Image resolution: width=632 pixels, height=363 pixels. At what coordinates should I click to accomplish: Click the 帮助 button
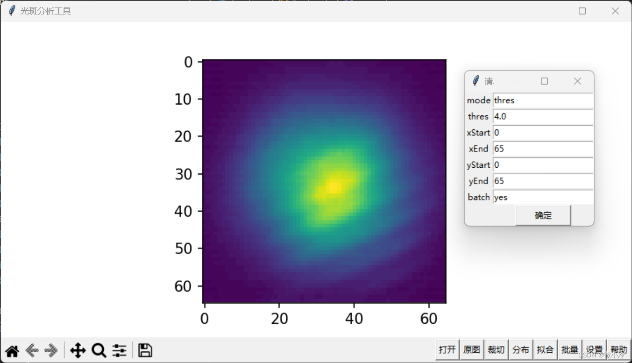click(x=619, y=350)
